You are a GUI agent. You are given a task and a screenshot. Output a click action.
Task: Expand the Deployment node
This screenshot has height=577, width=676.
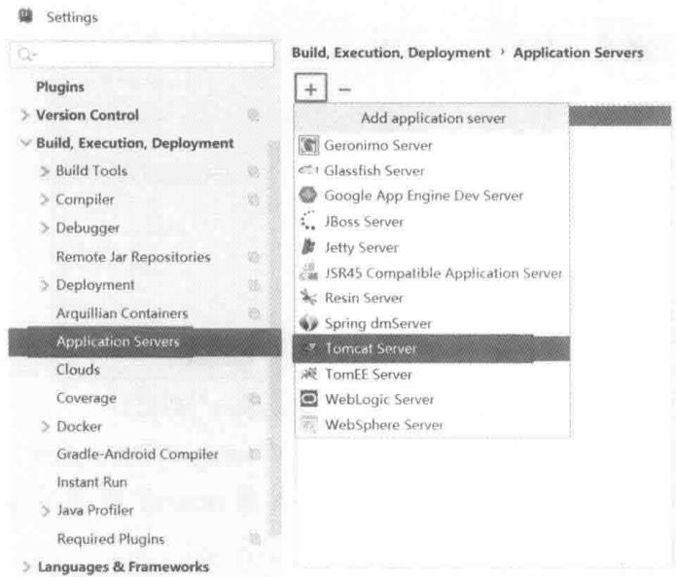tap(45, 285)
